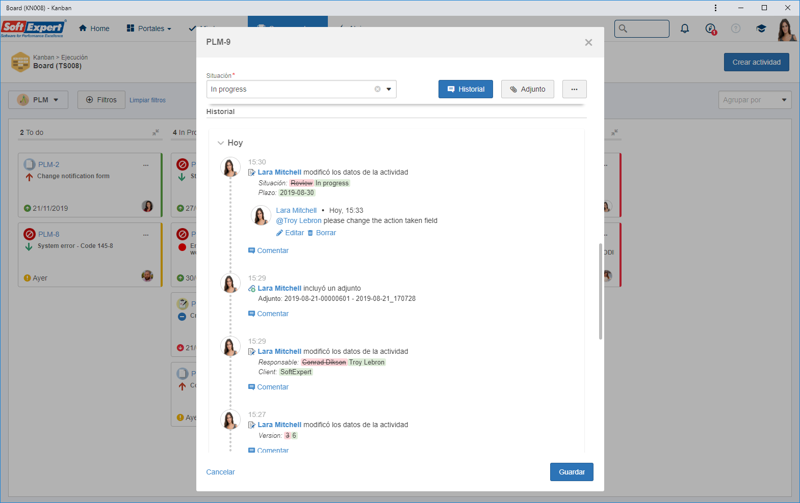The image size is (800, 503).
Task: Collapse the To do column
Action: click(x=156, y=132)
